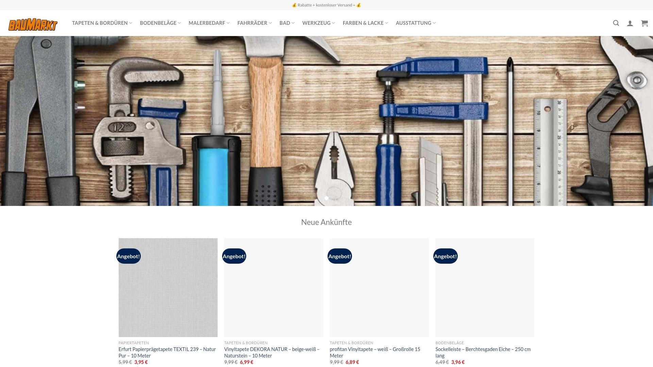Viewport: 653px width, 367px height.
Task: Click the Baumarkt logo
Action: coord(33,24)
